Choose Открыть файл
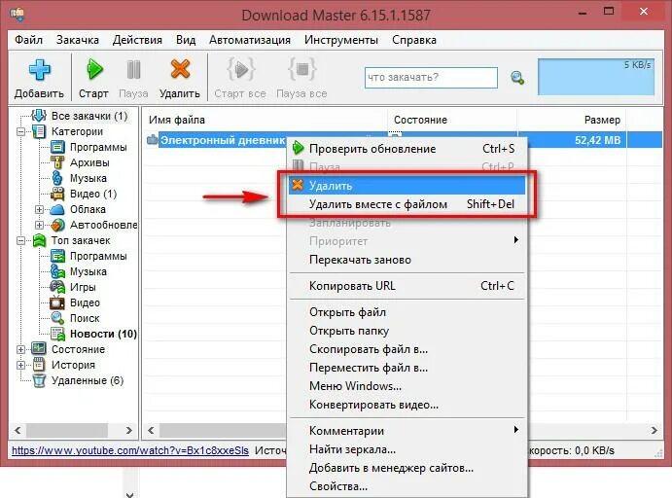Screen dimensions: 672x498 click(x=407, y=312)
